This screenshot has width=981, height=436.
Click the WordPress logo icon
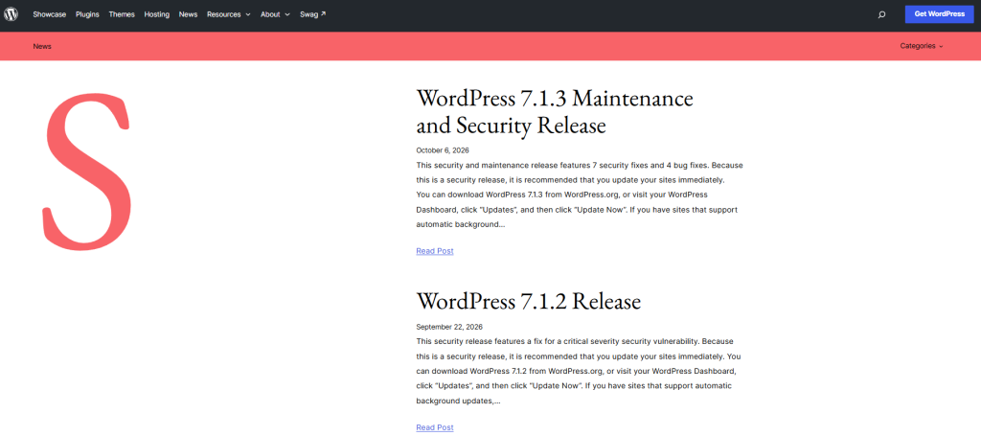(x=11, y=13)
